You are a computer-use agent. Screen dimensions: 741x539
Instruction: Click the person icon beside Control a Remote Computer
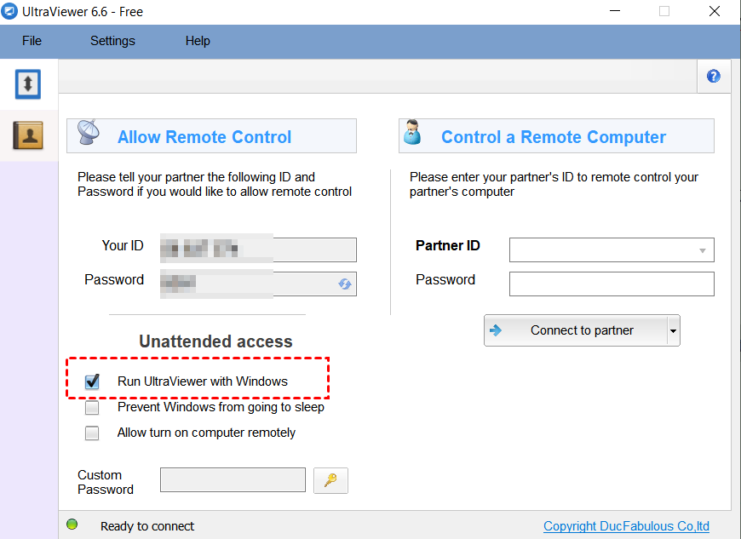413,135
